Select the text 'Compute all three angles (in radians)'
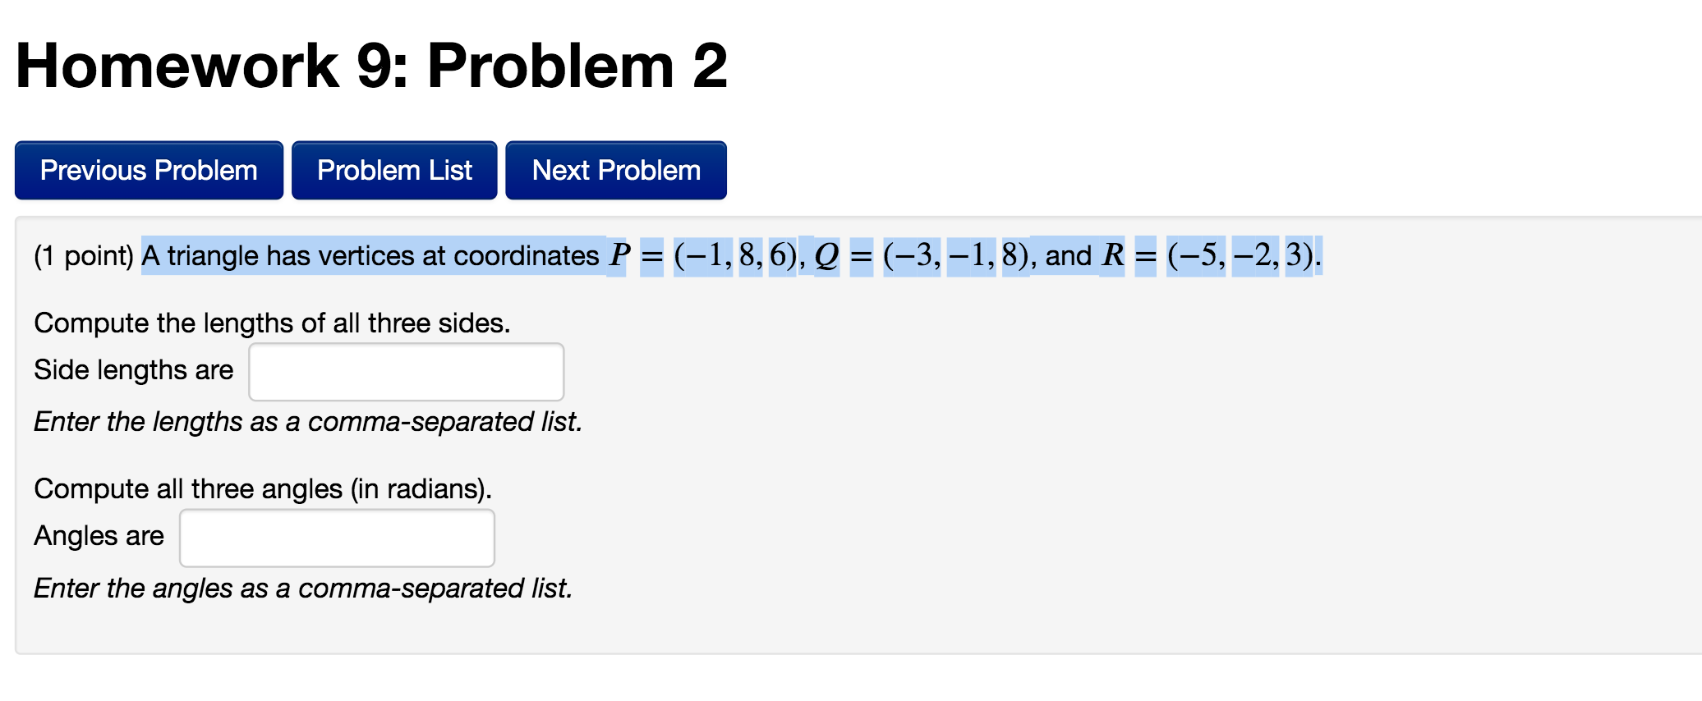Viewport: 1702px width, 701px height. [x=262, y=488]
